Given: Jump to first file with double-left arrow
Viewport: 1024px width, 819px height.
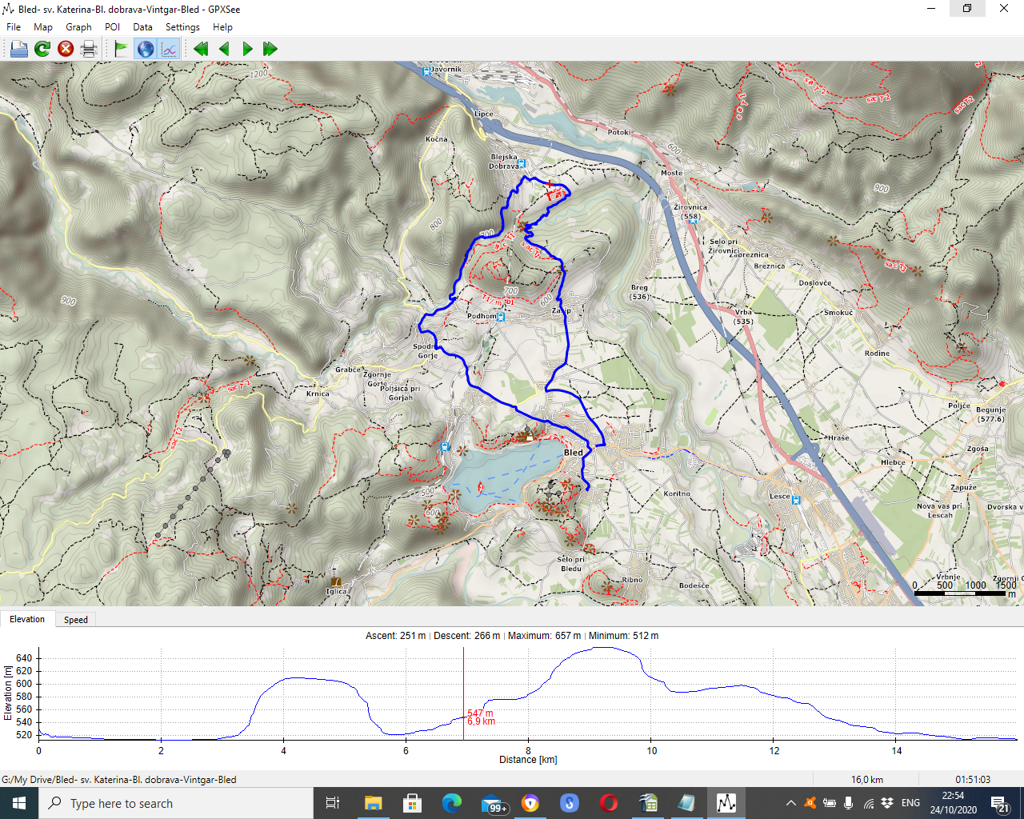Looking at the screenshot, I should pyautogui.click(x=201, y=49).
